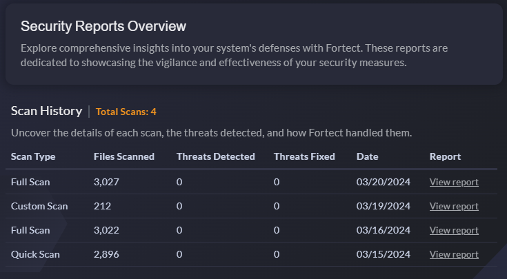Image resolution: width=507 pixels, height=279 pixels.
Task: Click the Custom Scan row label
Action: [x=39, y=207]
